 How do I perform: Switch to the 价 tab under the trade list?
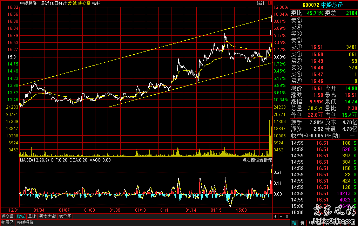point(302,222)
